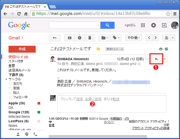Open the Google apps grid
Screen dimensions: 180x139
[x=143, y=25]
